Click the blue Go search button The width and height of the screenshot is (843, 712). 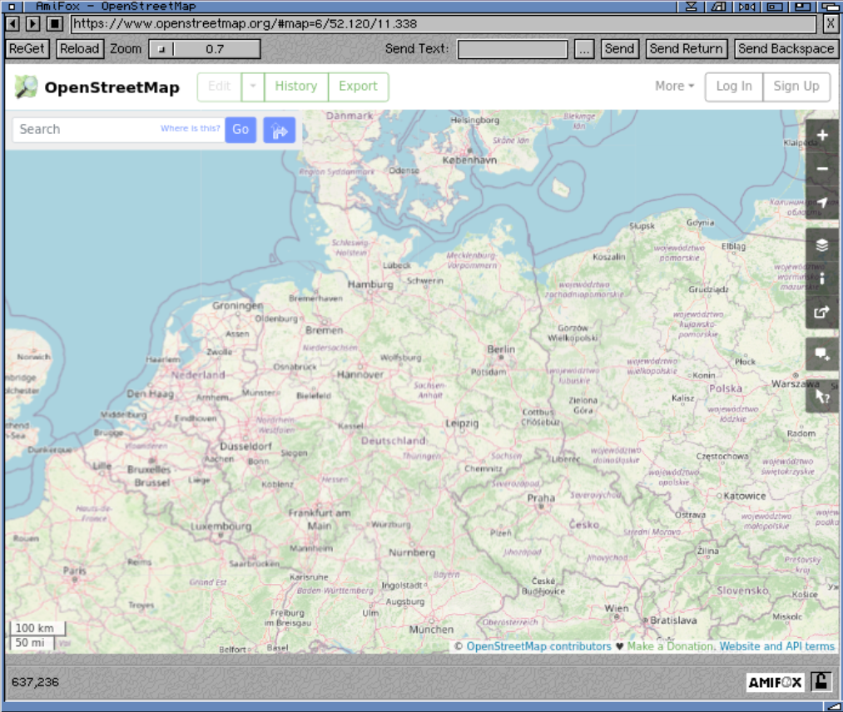241,130
